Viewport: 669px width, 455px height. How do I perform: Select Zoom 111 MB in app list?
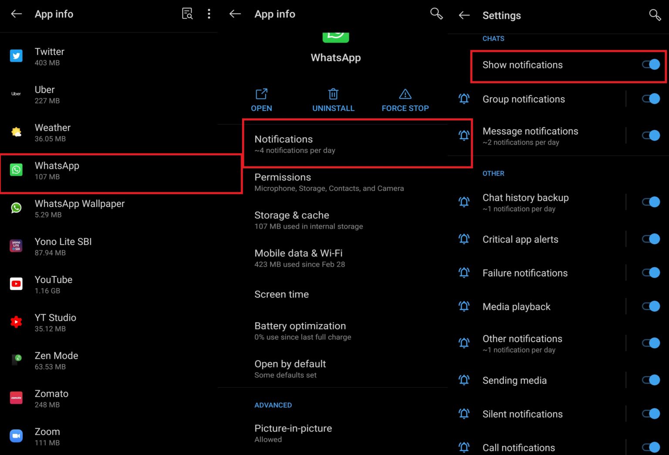(109, 436)
